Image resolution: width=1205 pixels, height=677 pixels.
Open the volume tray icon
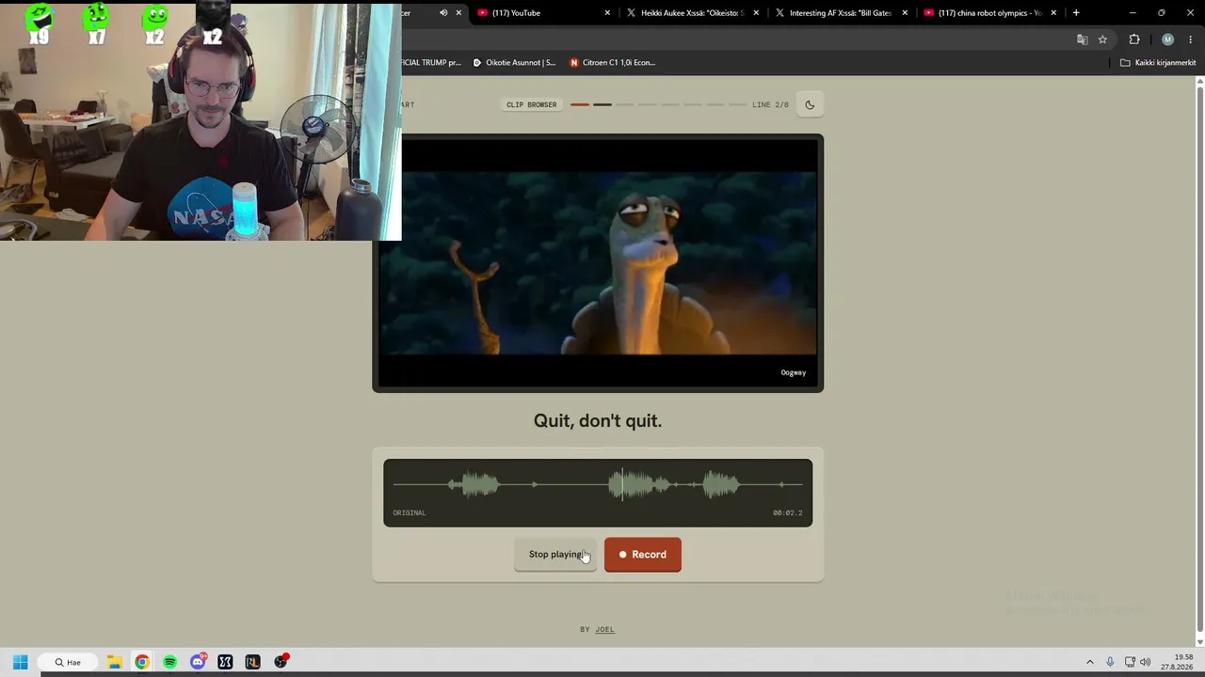click(1146, 662)
